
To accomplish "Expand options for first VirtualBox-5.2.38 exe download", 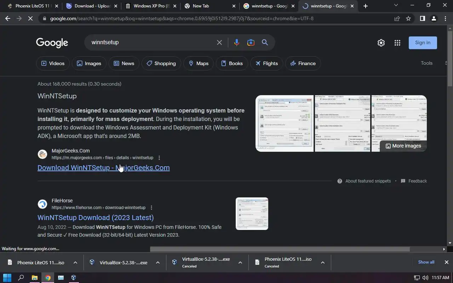I will click(158, 262).
